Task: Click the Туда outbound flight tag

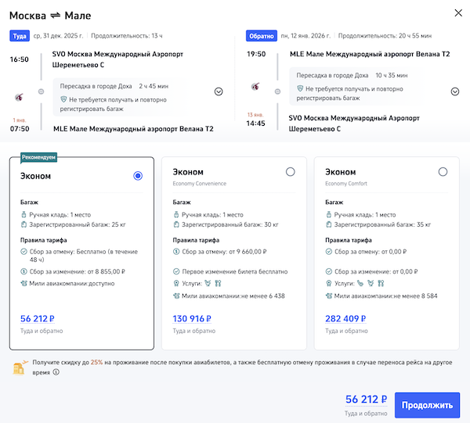Action: [x=19, y=35]
